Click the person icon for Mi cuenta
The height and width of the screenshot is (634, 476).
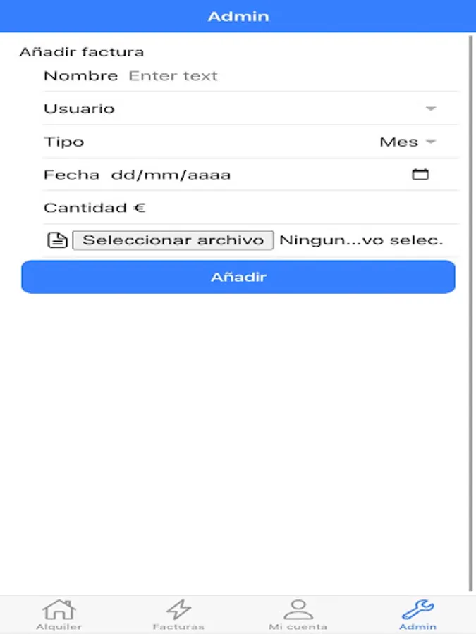[x=298, y=609]
